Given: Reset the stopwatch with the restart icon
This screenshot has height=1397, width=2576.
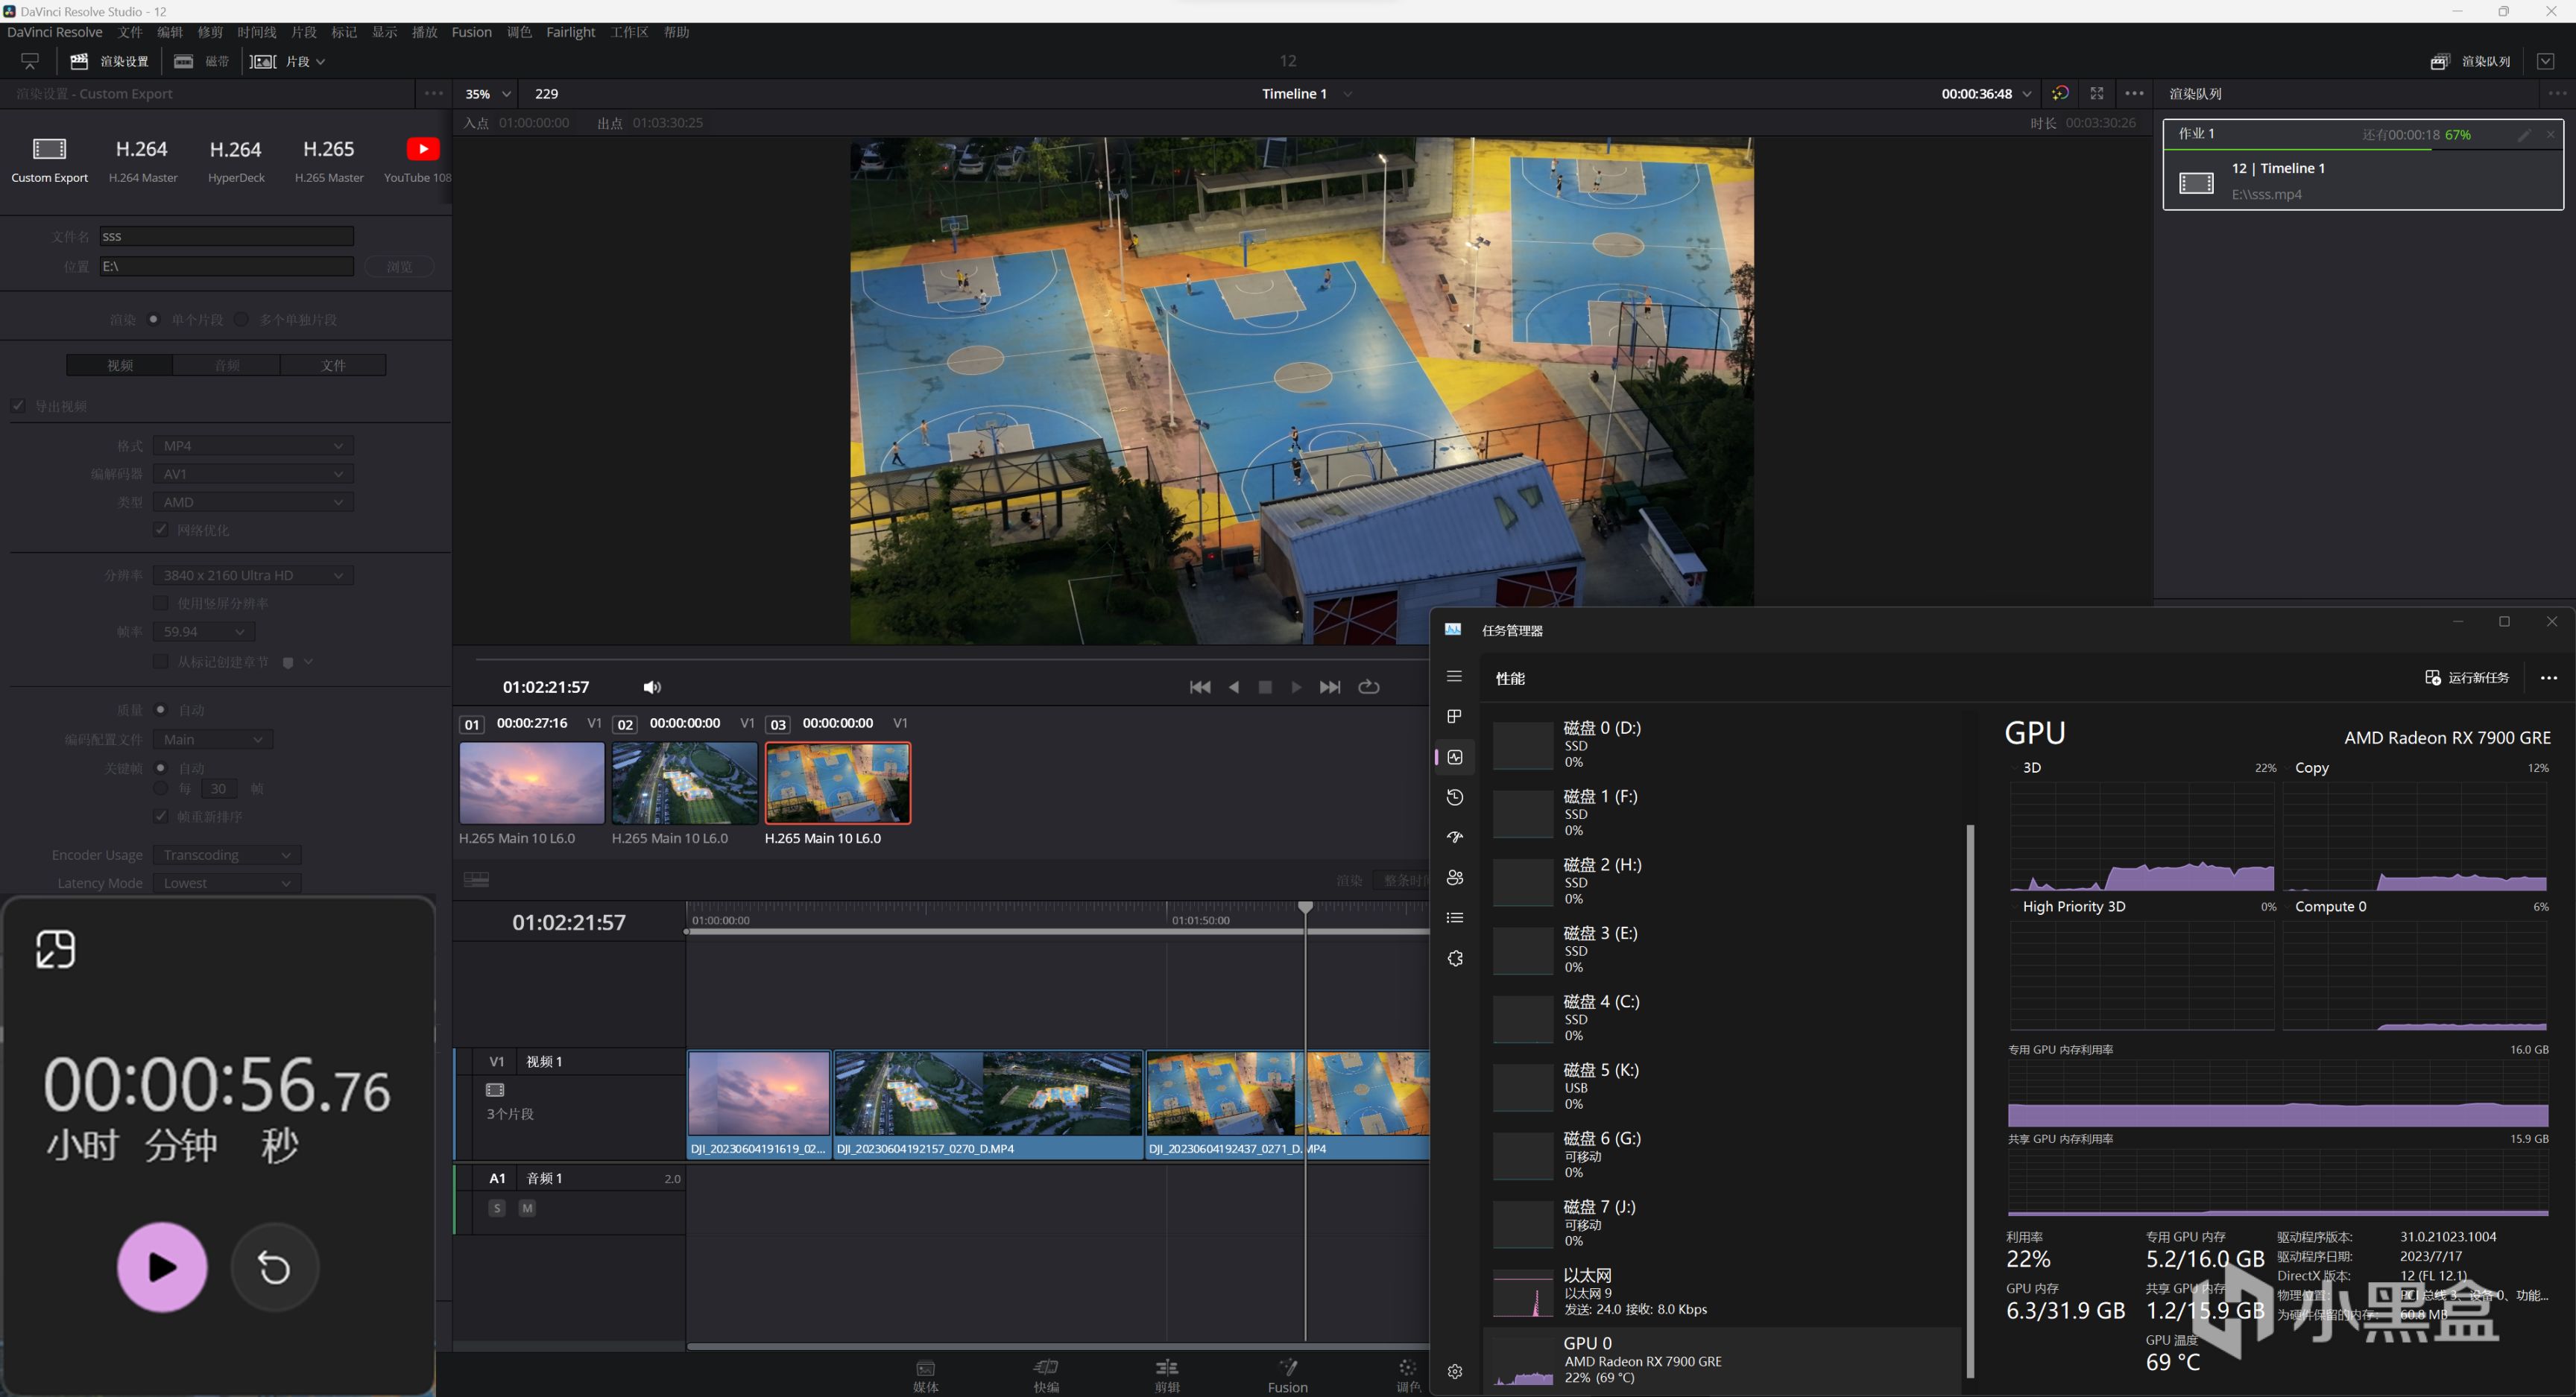Looking at the screenshot, I should [274, 1267].
